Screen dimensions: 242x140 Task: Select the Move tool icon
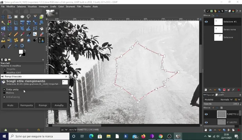3,17
